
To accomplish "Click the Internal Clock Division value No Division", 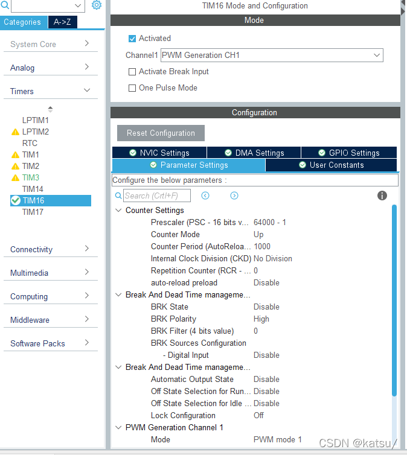I will (x=273, y=258).
